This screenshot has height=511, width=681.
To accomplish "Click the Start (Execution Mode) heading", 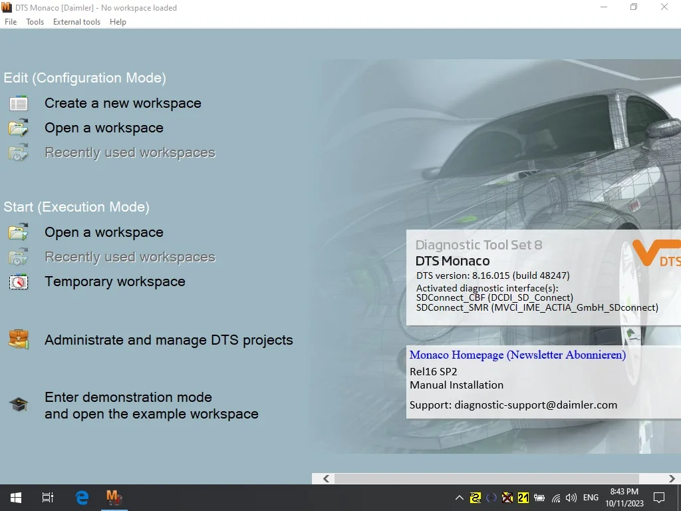I will tap(76, 207).
